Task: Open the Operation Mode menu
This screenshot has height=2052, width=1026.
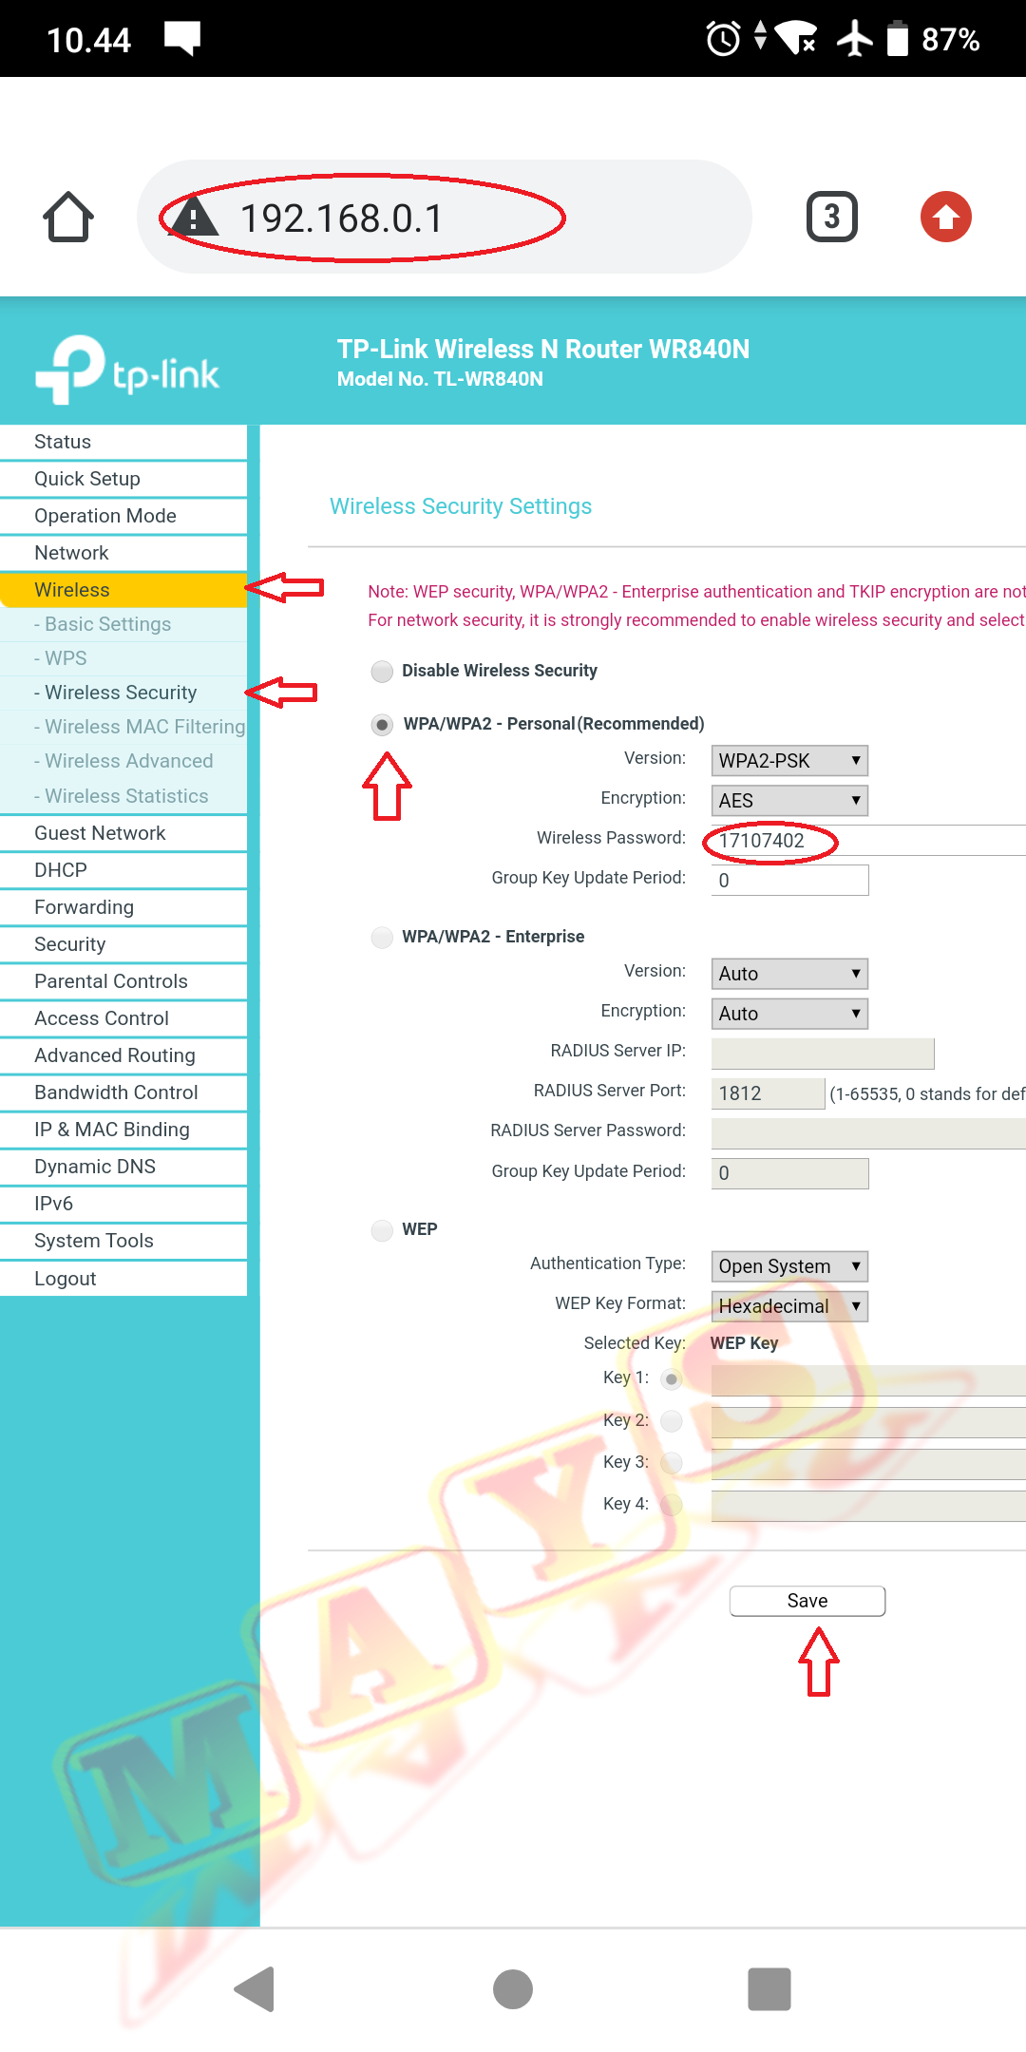Action: click(123, 516)
